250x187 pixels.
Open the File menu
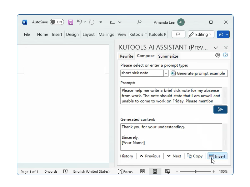point(27,34)
